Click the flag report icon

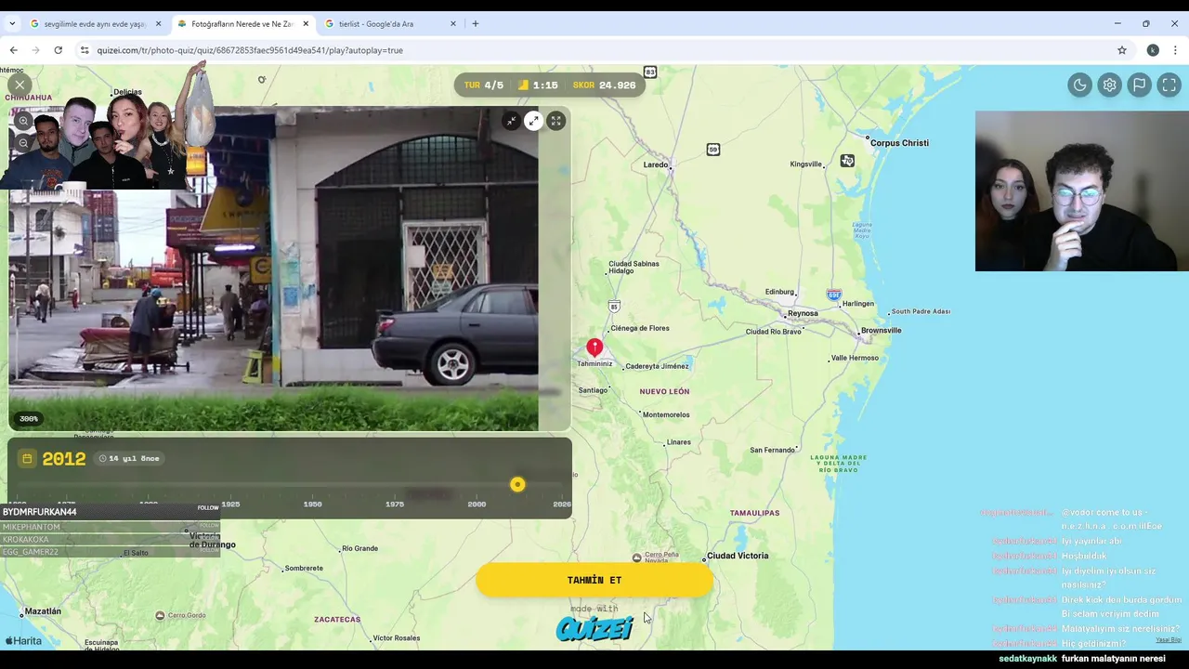[x=1139, y=85]
